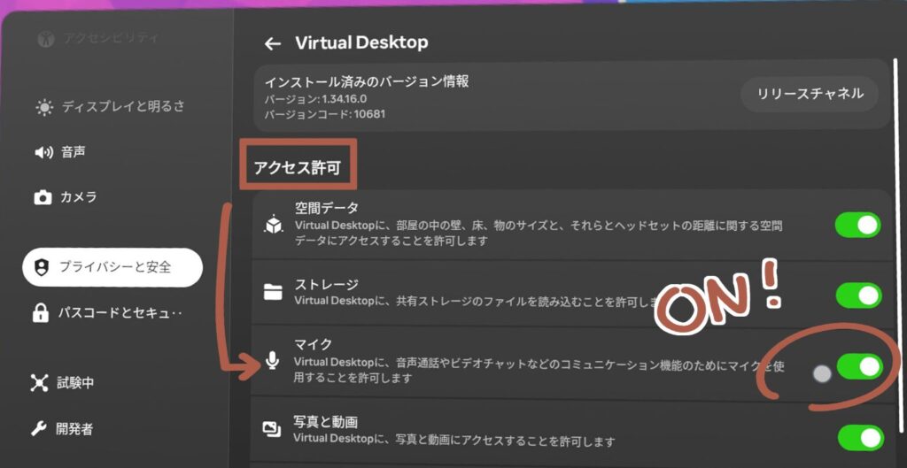The height and width of the screenshot is (468, 907).
Task: Toggle 写真と動画 access switch
Action: 858,436
